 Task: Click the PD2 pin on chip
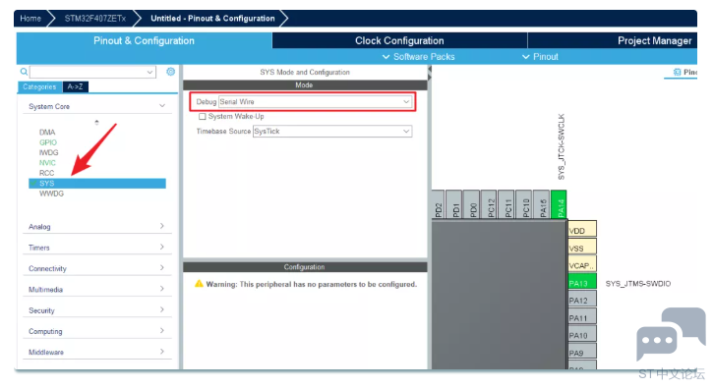pyautogui.click(x=438, y=204)
